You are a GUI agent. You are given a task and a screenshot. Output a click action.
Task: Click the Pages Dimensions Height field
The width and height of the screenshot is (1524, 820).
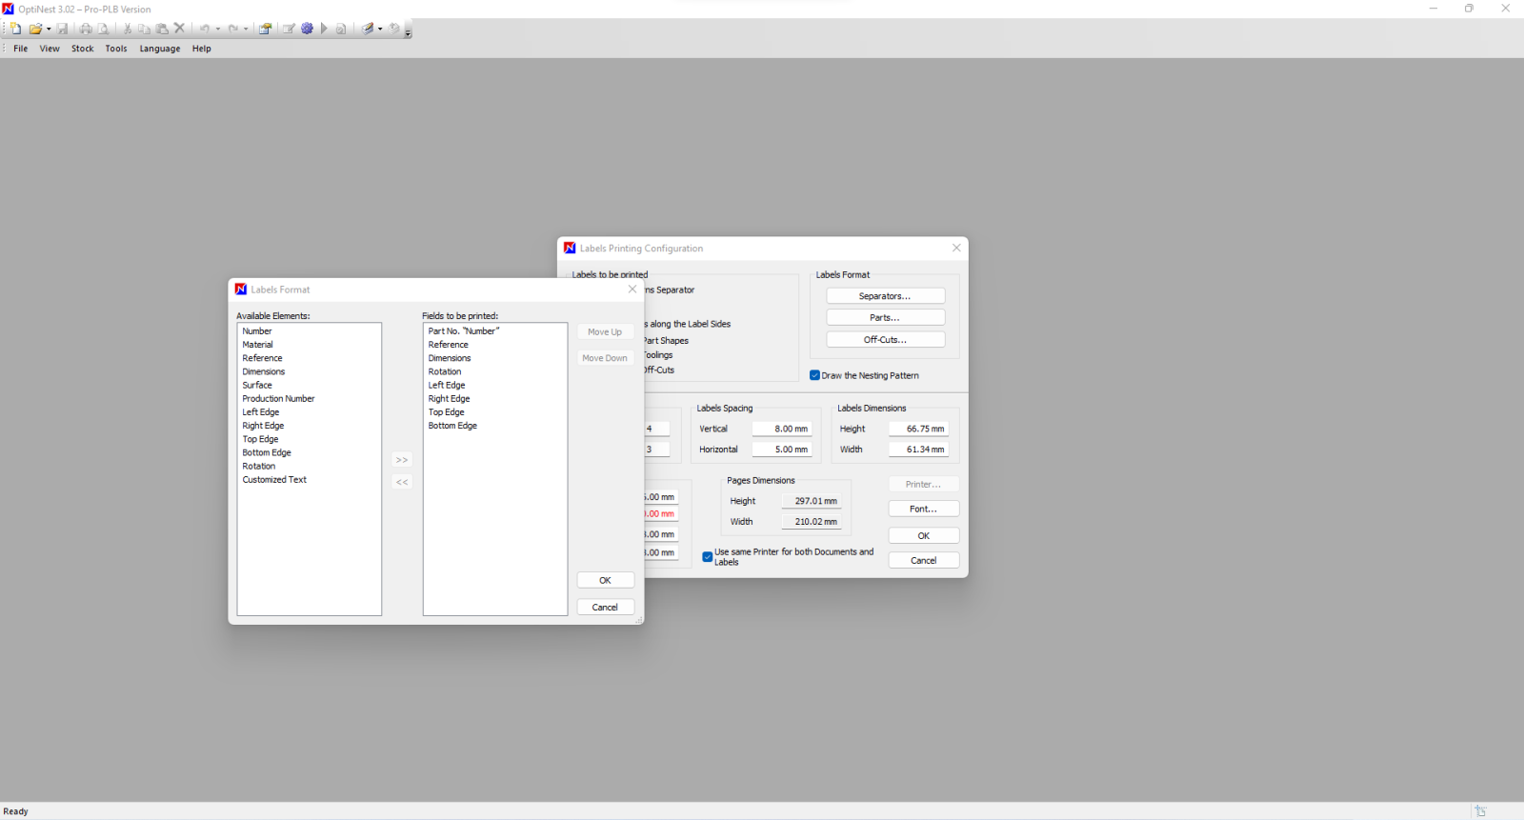click(x=812, y=501)
